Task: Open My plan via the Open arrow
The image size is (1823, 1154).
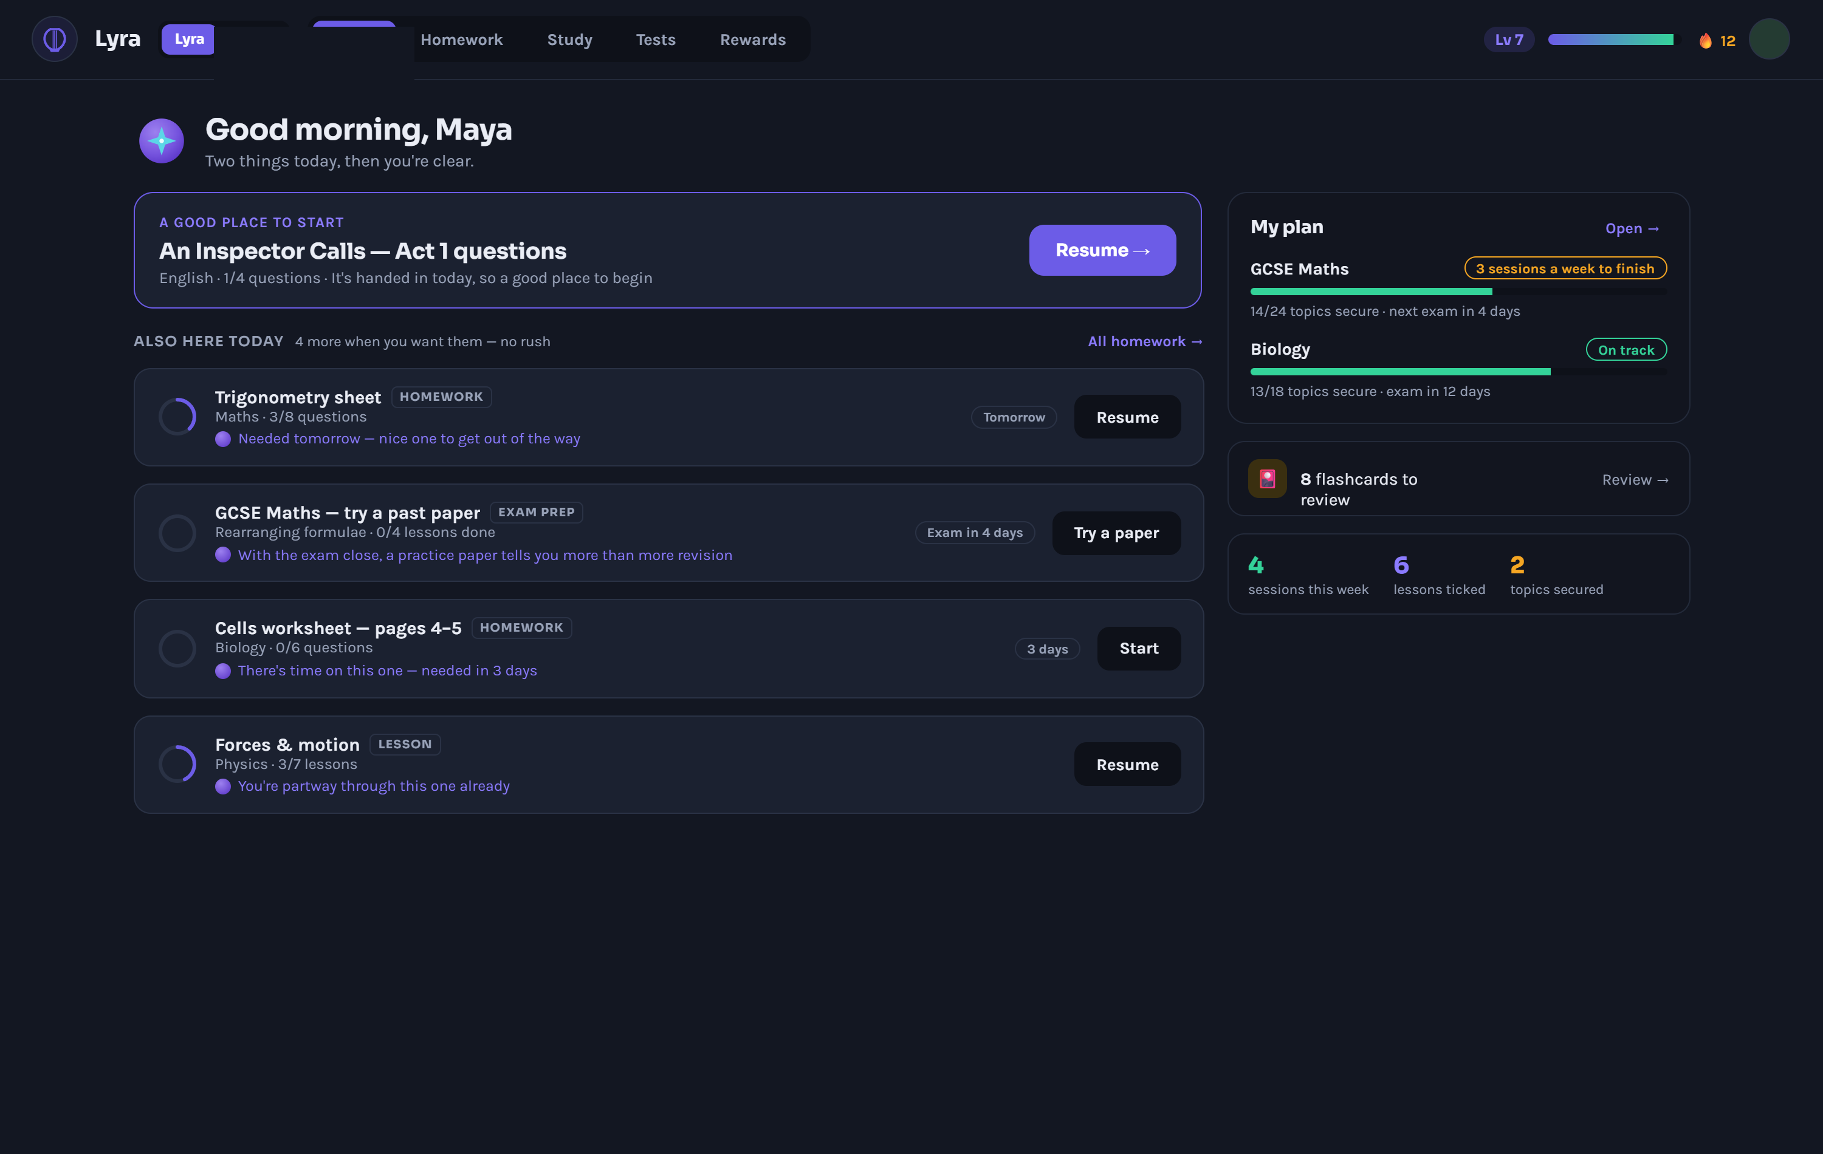Action: [x=1632, y=228]
